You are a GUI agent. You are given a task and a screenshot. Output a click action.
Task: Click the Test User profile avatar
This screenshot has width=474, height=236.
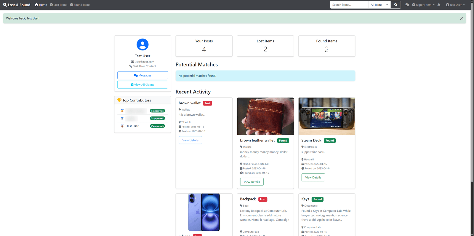pyautogui.click(x=142, y=44)
